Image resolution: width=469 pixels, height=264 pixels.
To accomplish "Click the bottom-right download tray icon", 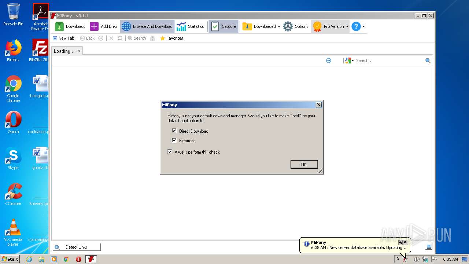I will [429, 247].
